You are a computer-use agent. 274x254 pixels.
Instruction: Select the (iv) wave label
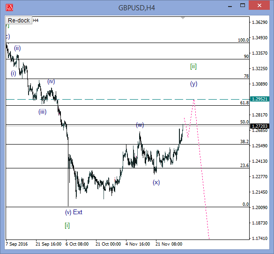point(51,81)
